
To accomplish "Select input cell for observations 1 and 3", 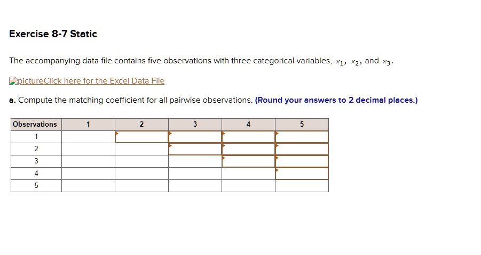I will [x=195, y=137].
